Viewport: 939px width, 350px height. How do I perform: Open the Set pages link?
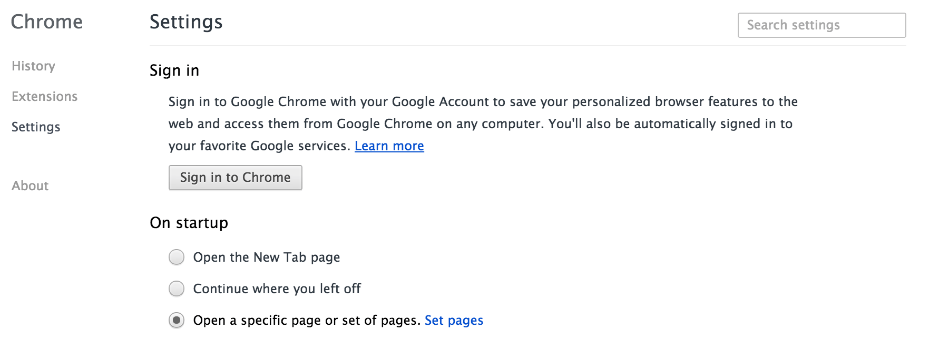point(454,321)
